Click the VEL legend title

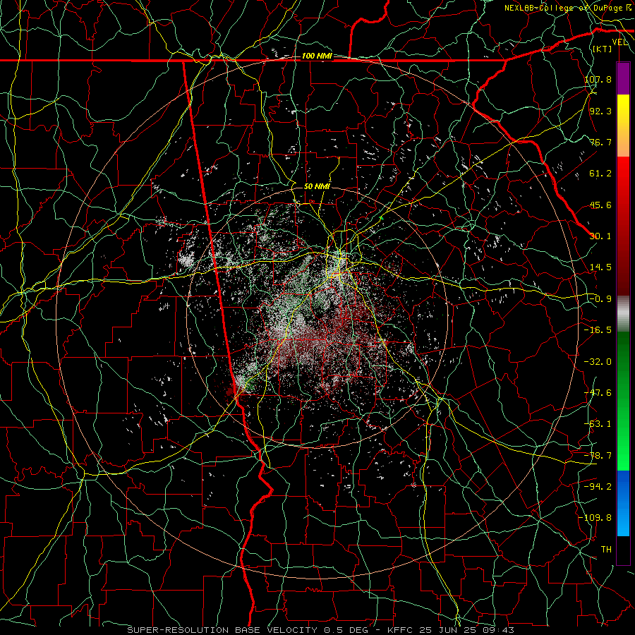pos(619,42)
